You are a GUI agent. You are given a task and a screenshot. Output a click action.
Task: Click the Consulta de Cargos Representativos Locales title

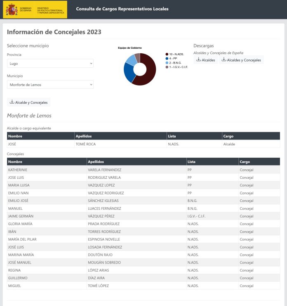[x=122, y=9]
